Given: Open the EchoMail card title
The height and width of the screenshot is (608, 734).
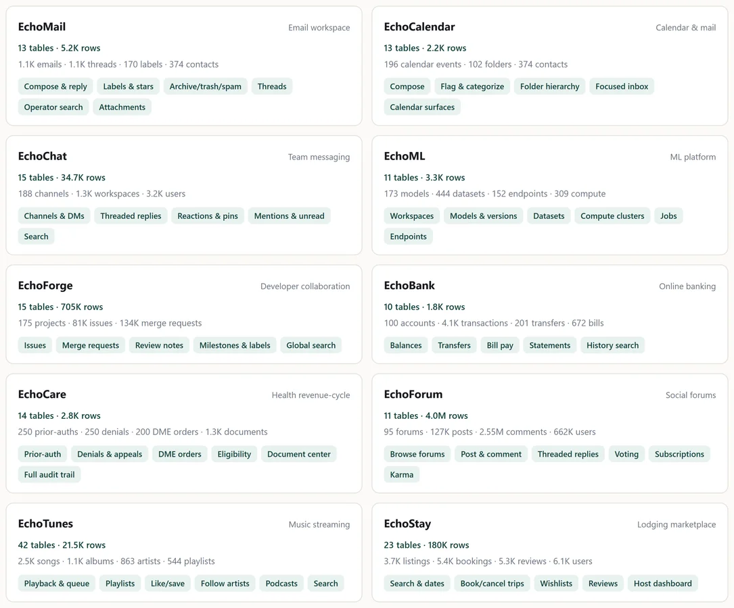Looking at the screenshot, I should 42,26.
